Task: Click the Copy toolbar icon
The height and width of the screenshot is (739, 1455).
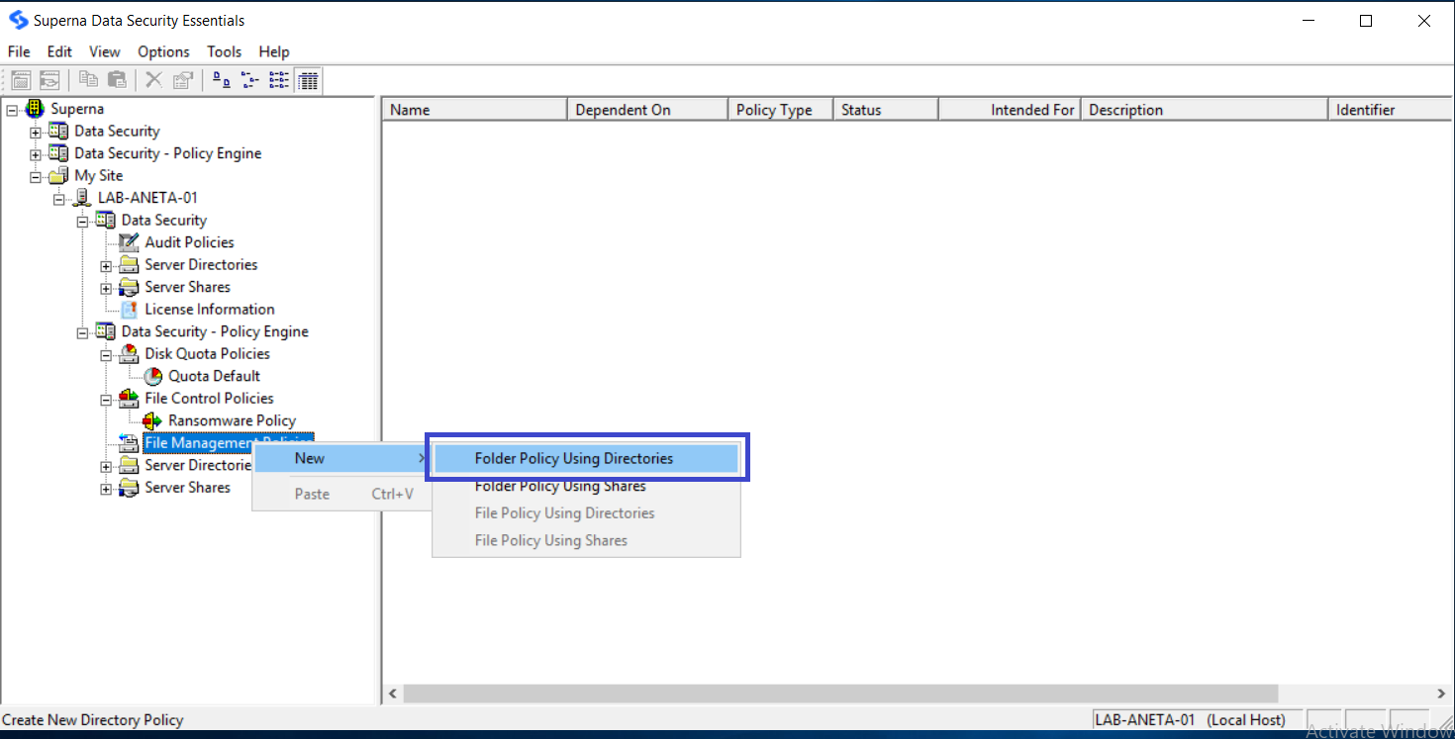Action: (89, 81)
